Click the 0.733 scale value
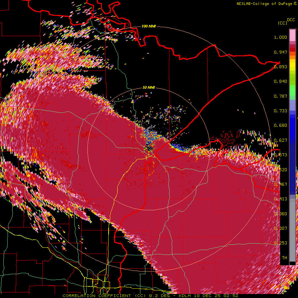 point(280,111)
